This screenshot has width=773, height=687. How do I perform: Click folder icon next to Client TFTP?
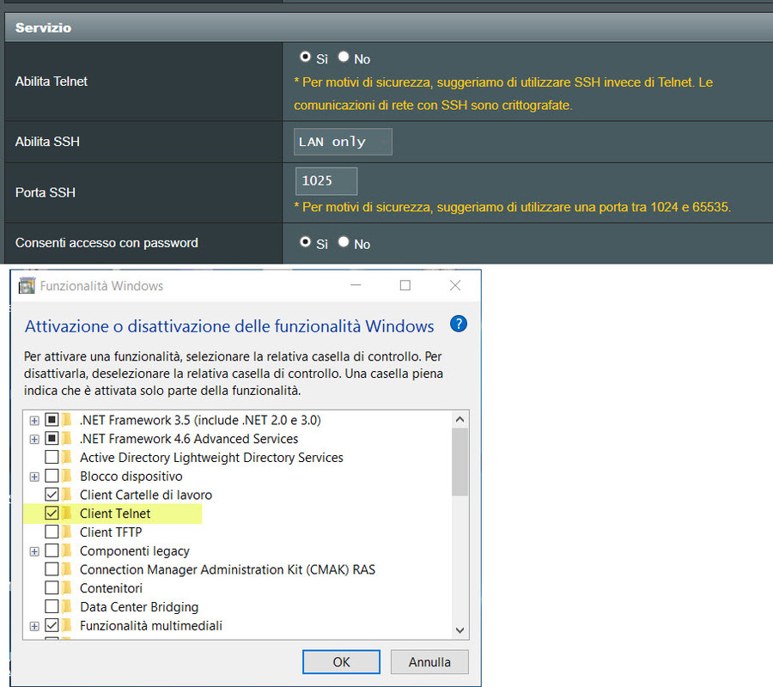[67, 532]
